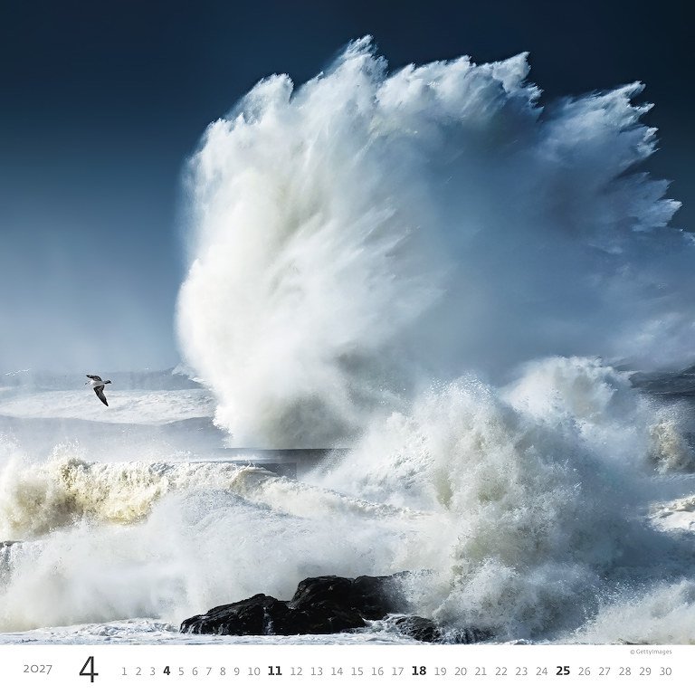Select day 27 in the date strip
This screenshot has height=695, width=695.
click(605, 671)
